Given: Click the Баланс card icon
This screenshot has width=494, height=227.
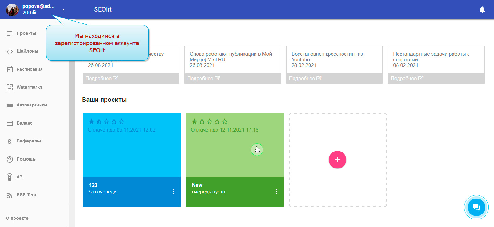Looking at the screenshot, I should pyautogui.click(x=10, y=123).
